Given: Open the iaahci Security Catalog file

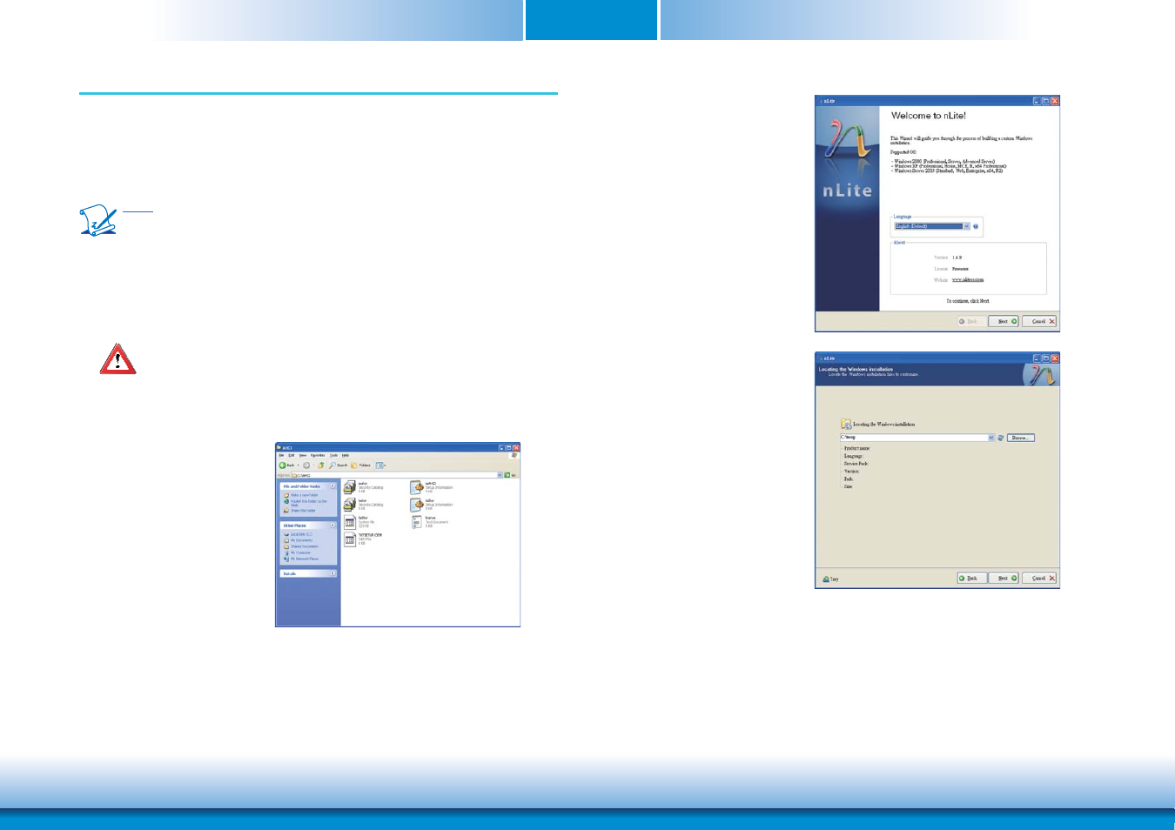Looking at the screenshot, I should pos(364,487).
